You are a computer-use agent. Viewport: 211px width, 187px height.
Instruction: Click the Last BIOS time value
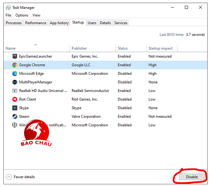pos(195,35)
